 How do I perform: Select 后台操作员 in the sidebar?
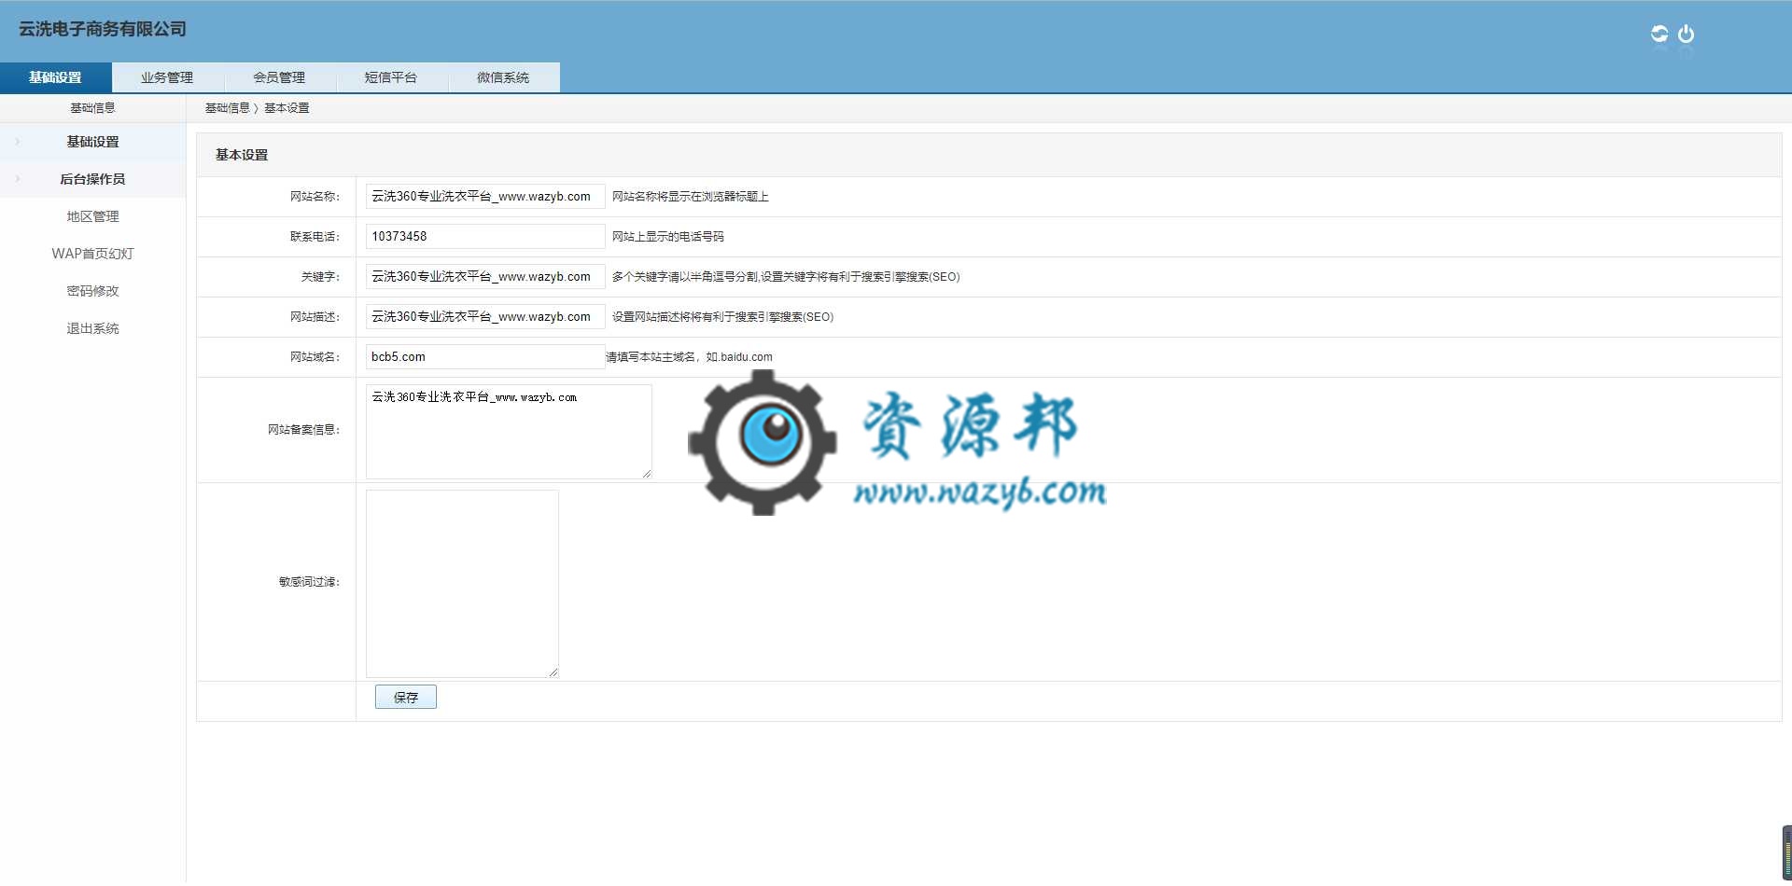point(92,179)
